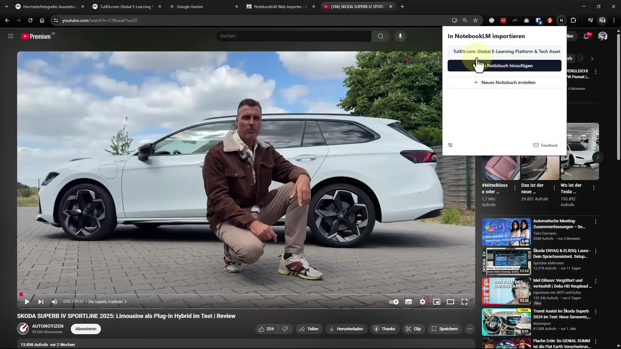Open options for Škoda ENYAQ & ELROQ video

tap(595, 251)
